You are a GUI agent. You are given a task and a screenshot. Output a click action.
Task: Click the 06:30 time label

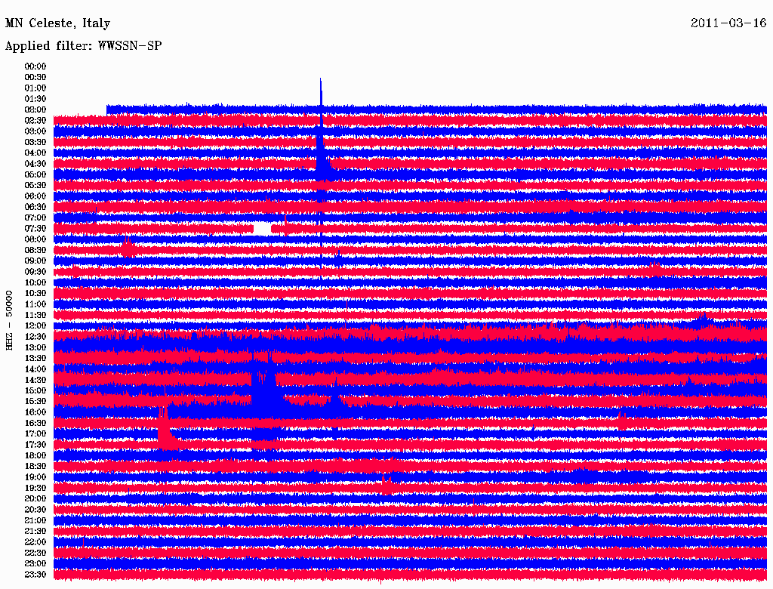(35, 207)
